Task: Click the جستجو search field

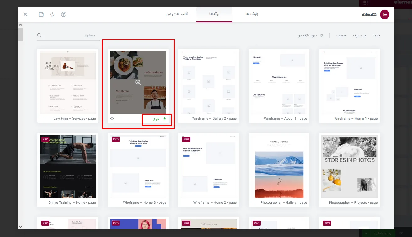Action: pos(68,35)
